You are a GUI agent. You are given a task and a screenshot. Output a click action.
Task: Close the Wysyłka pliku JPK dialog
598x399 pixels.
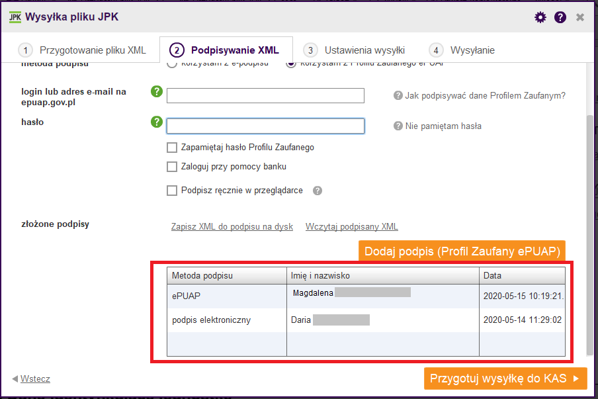point(579,17)
